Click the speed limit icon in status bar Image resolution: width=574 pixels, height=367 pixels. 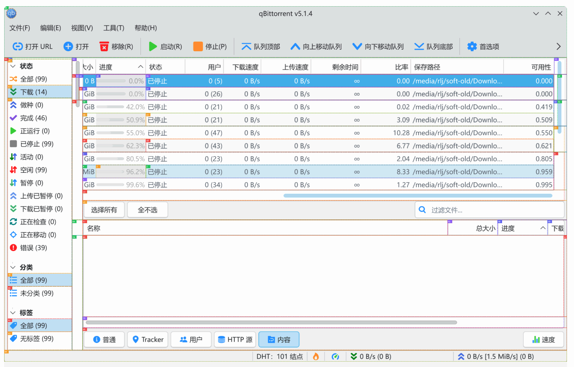(335, 356)
